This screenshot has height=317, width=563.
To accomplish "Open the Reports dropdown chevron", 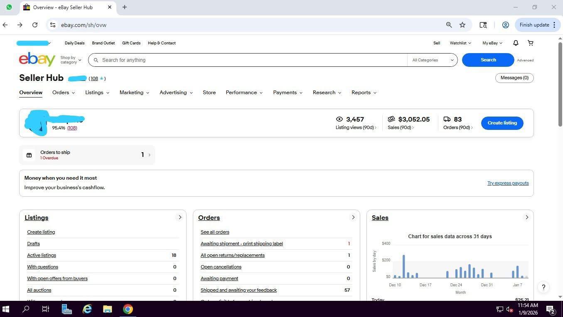I will tap(375, 93).
